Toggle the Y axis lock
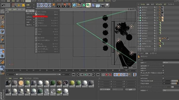 click(44, 5)
